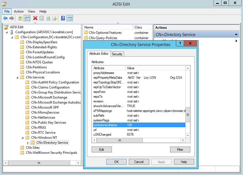Select CN=Microsoft Exchange in the tree
The height and width of the screenshot is (175, 243).
click(x=49, y=97)
